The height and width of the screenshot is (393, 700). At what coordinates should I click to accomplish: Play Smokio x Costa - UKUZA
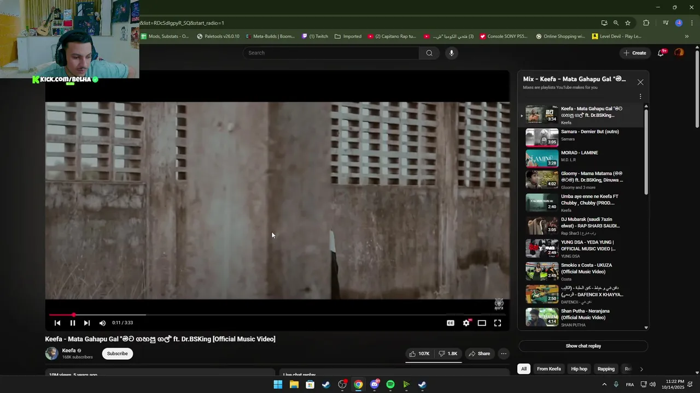(582, 272)
